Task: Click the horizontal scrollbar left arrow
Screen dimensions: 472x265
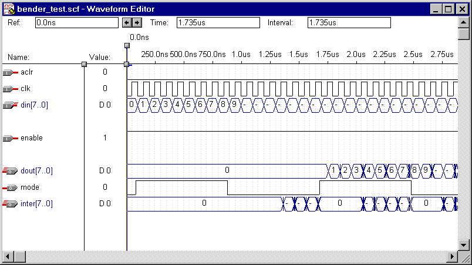Action: [8, 257]
